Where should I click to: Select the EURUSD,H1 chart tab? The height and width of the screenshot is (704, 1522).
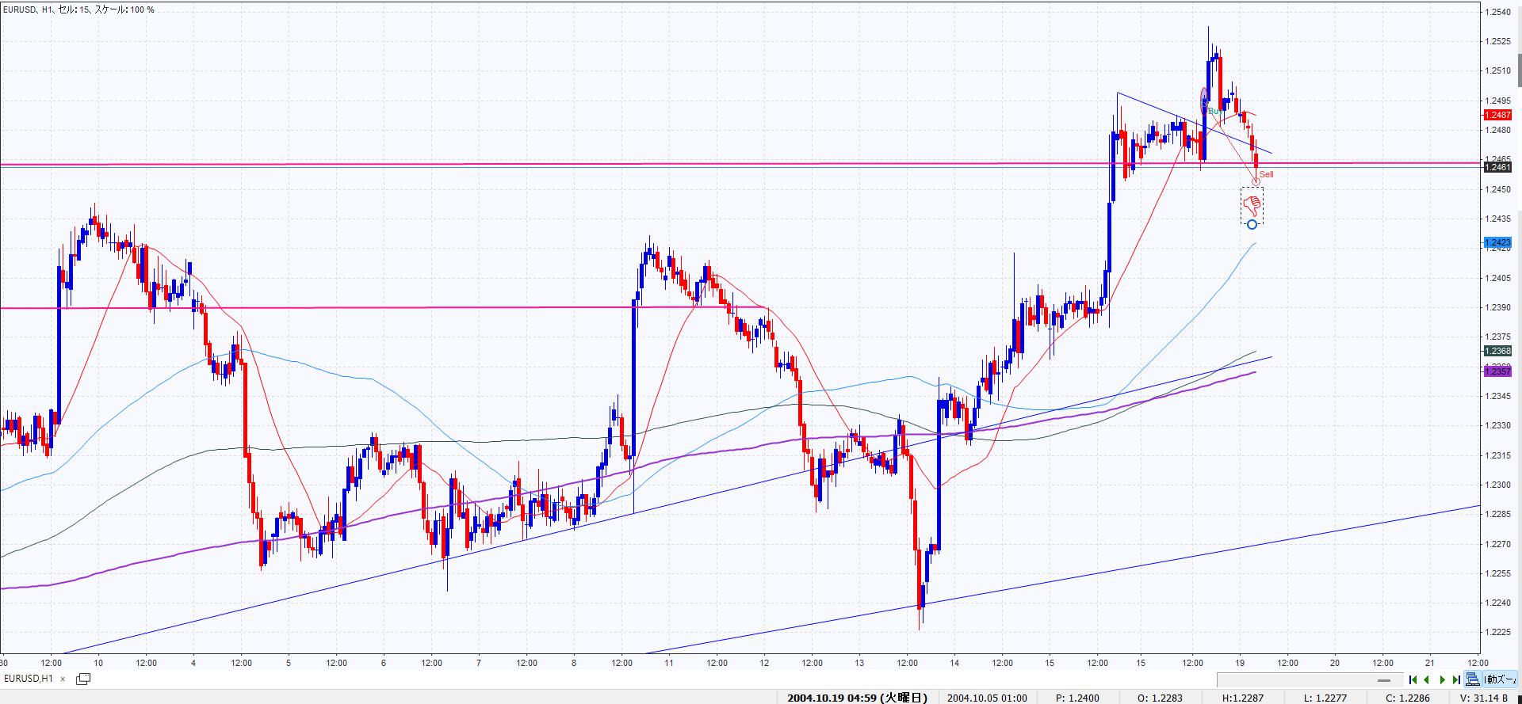(29, 679)
